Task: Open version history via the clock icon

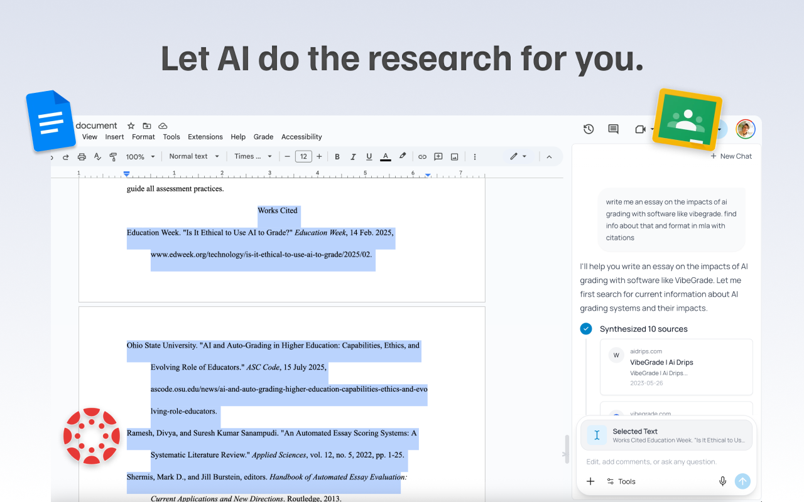Action: tap(589, 129)
